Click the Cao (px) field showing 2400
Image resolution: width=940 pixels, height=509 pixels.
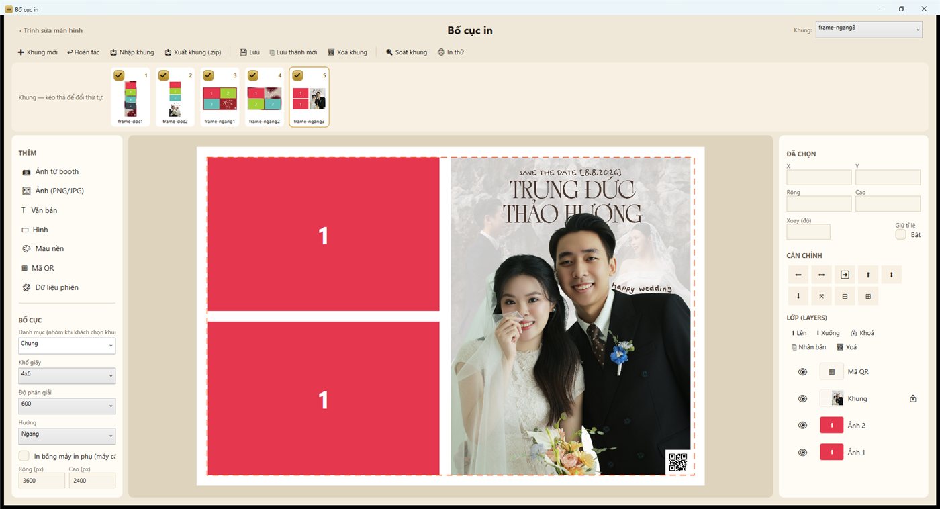coord(92,481)
